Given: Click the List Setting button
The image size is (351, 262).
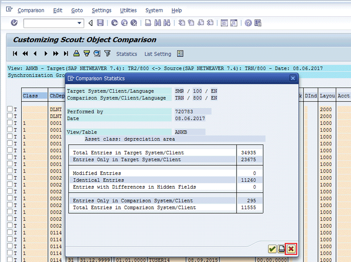Looking at the screenshot, I should click(157, 54).
